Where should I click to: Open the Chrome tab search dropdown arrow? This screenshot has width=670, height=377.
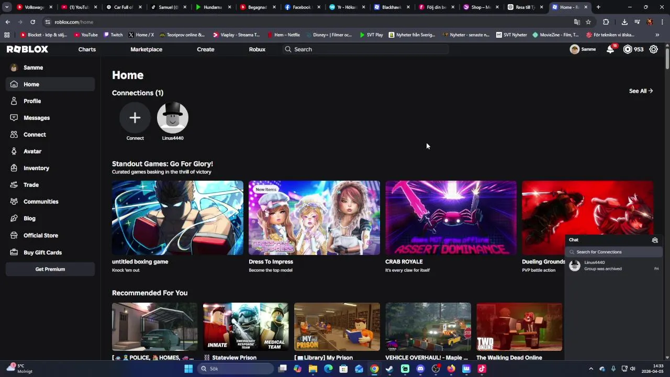pos(7,7)
